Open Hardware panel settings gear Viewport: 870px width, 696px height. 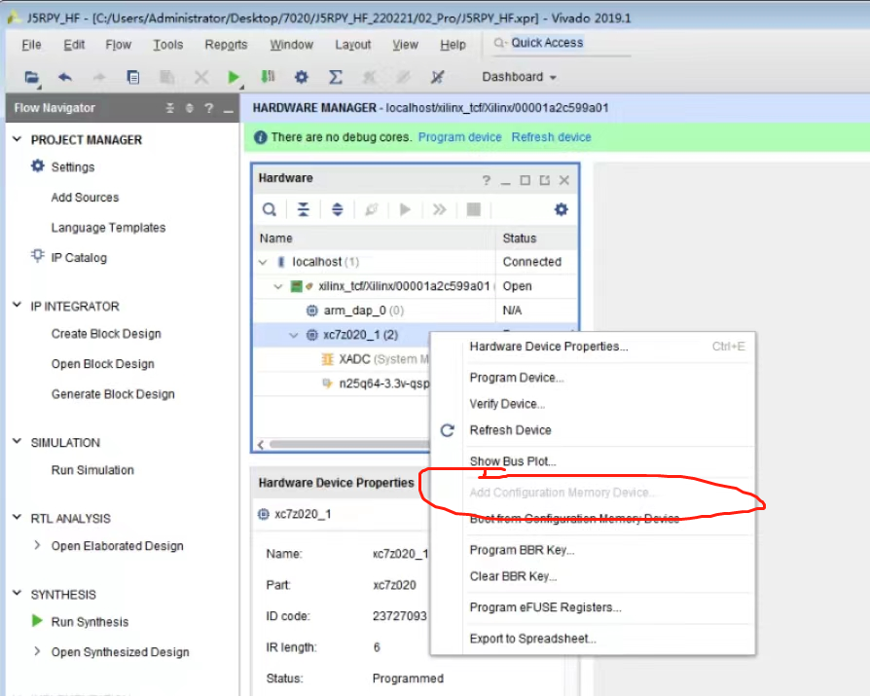point(561,210)
